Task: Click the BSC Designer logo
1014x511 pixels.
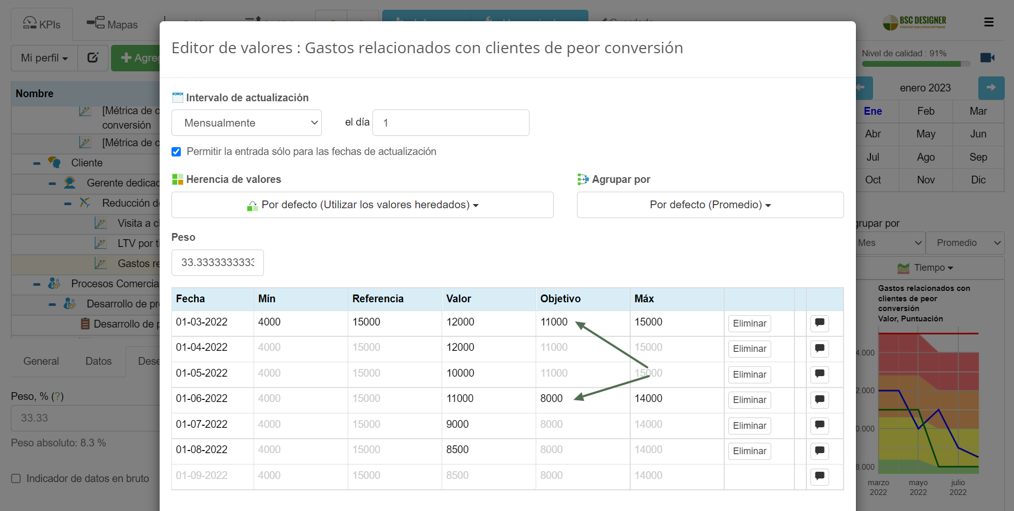Action: pos(914,22)
